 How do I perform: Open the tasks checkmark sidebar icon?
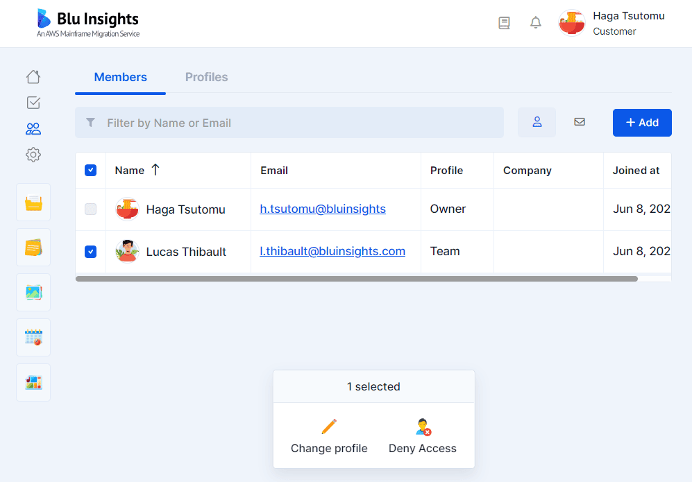33,103
